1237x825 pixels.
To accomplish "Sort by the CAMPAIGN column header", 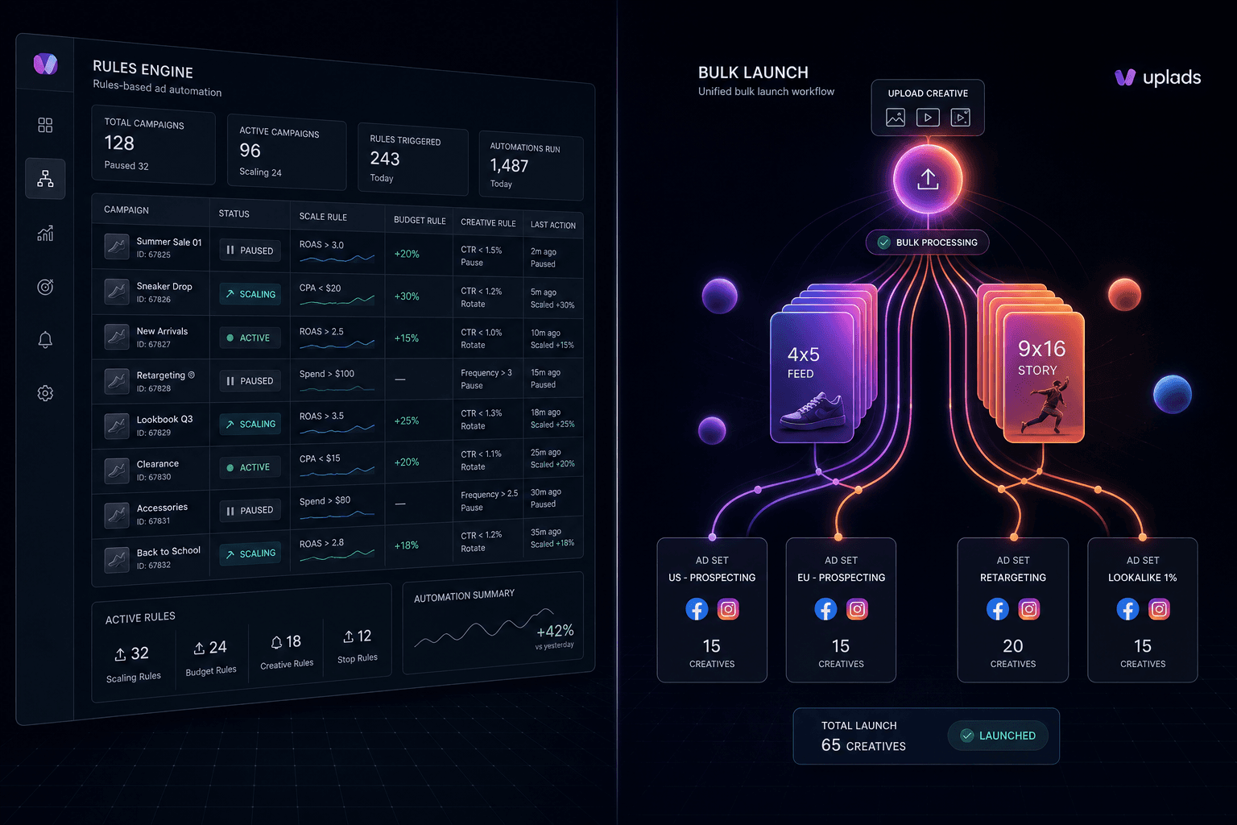I will (x=126, y=209).
